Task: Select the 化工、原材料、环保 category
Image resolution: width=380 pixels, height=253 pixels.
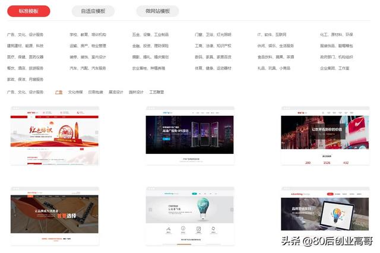Action: click(336, 34)
